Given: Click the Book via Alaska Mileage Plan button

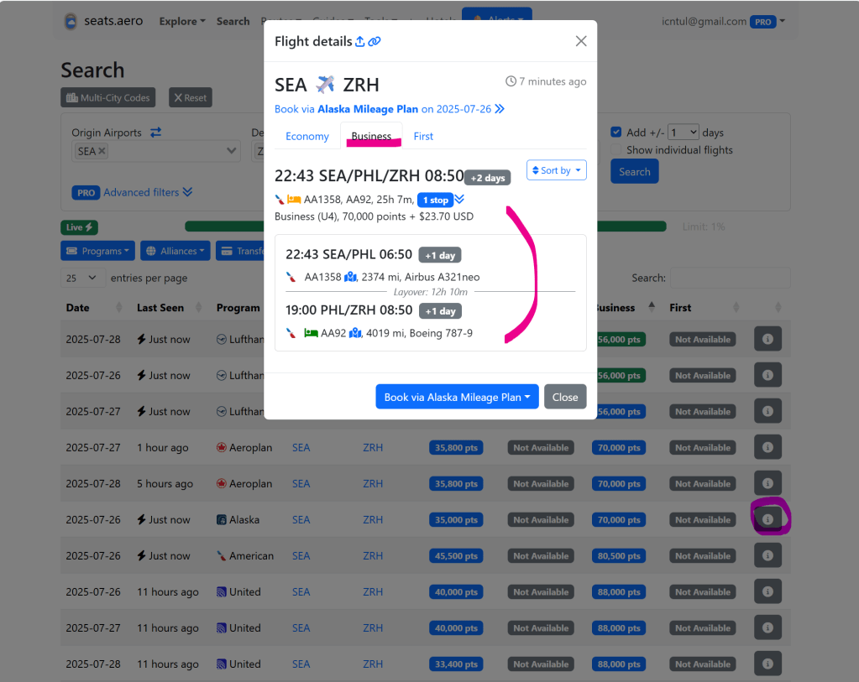Looking at the screenshot, I should (457, 397).
